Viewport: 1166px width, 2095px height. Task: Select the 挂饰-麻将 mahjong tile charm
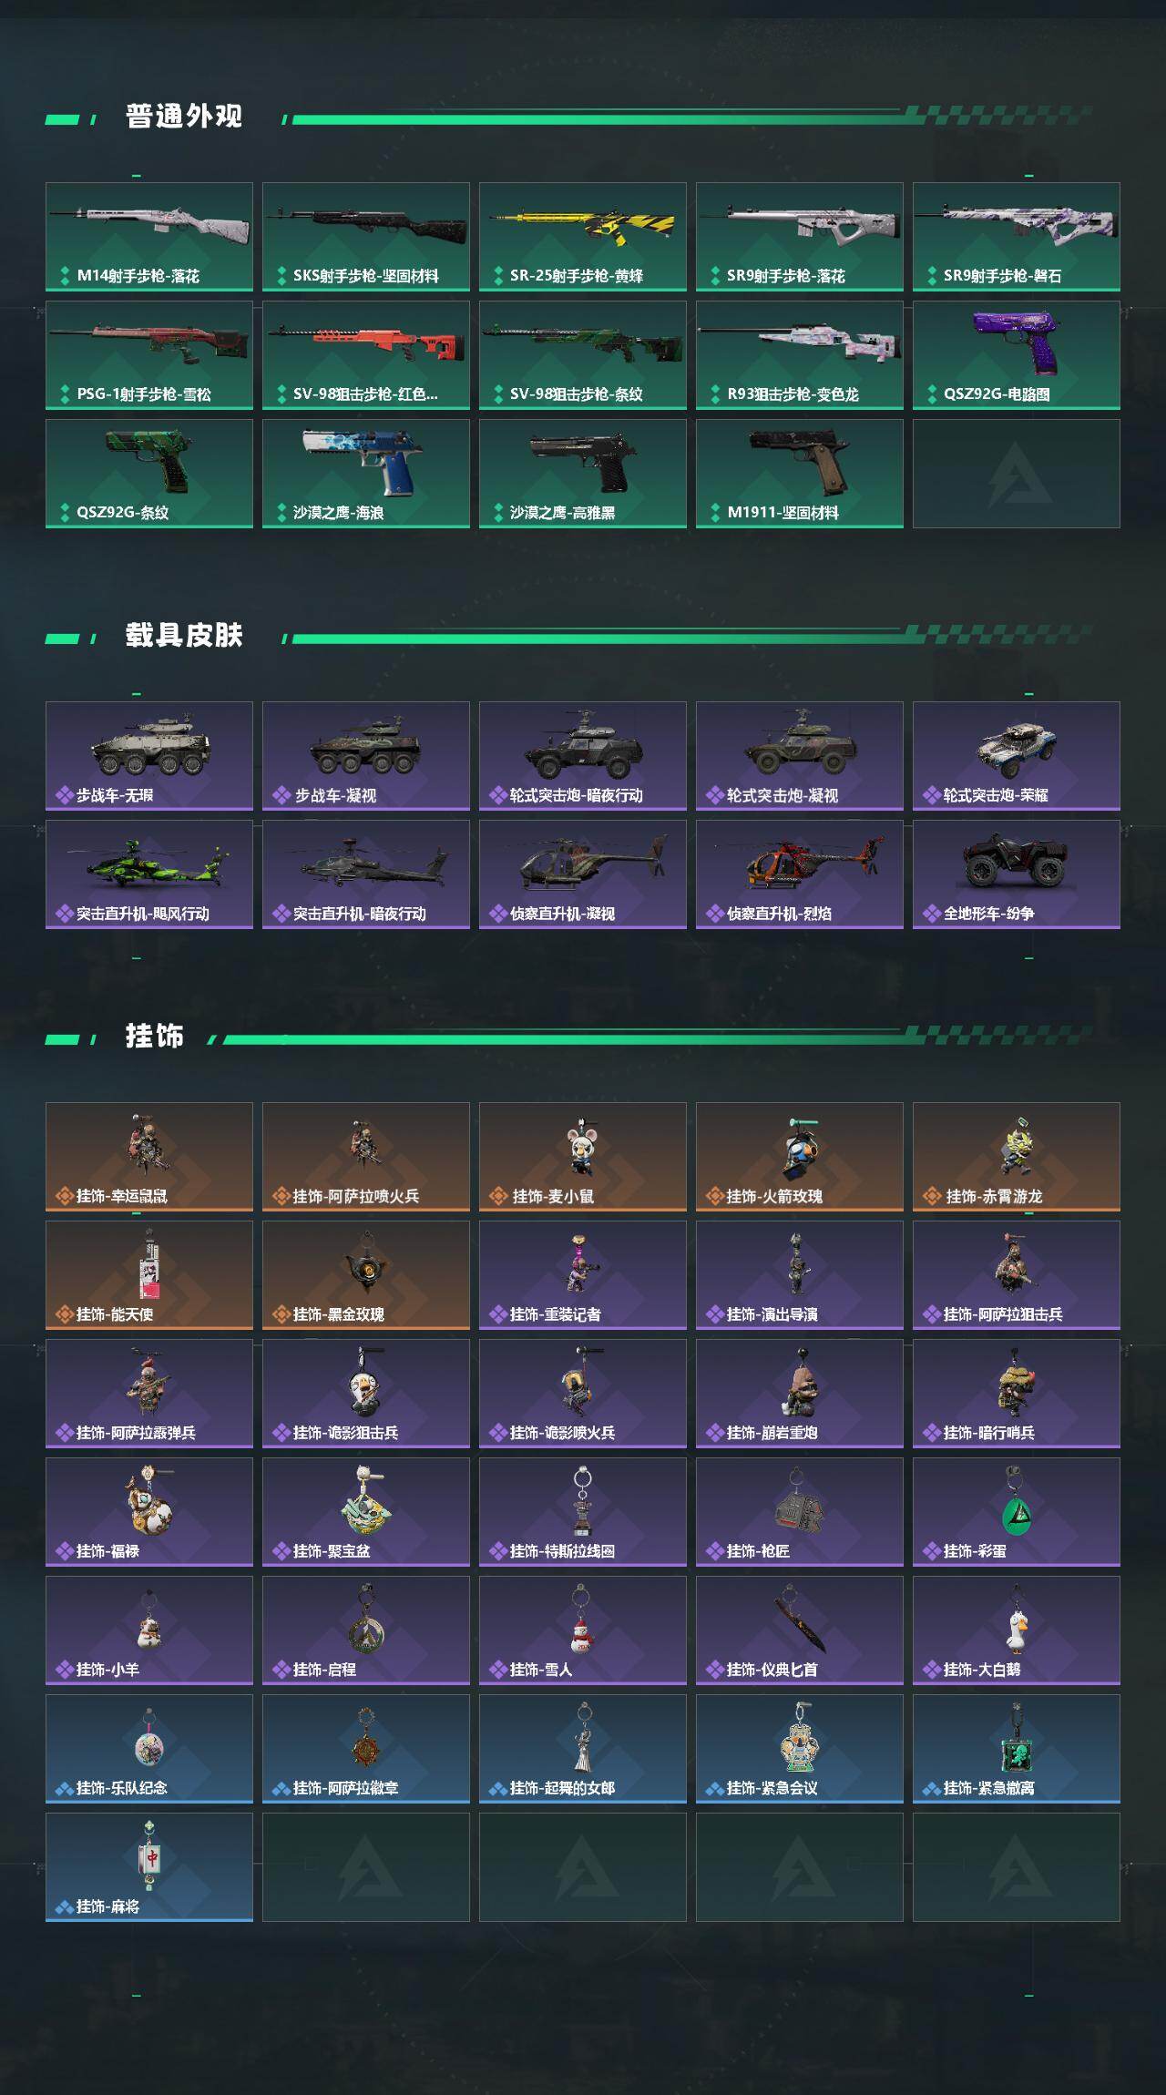(x=149, y=1867)
